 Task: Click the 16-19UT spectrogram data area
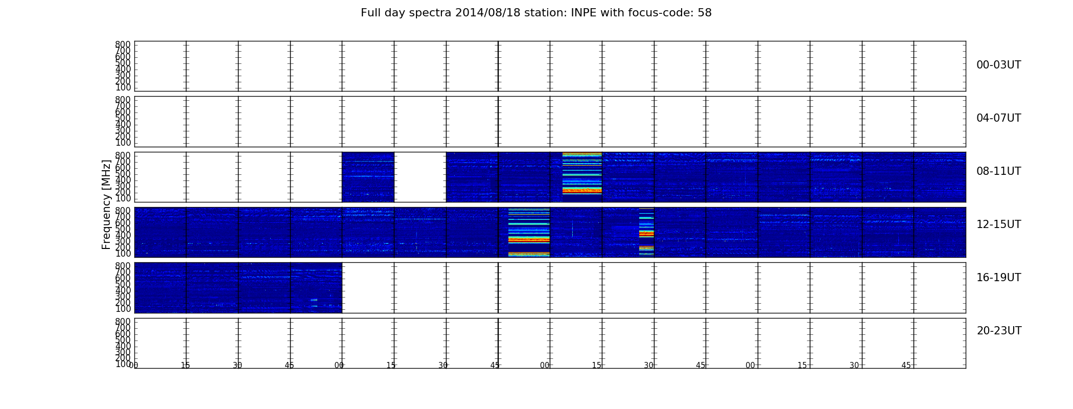(238, 288)
